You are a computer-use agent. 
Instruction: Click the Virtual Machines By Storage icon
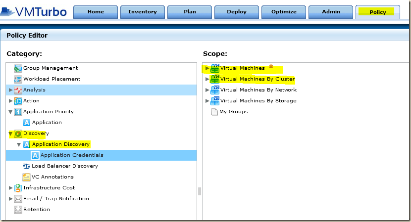[x=215, y=101]
